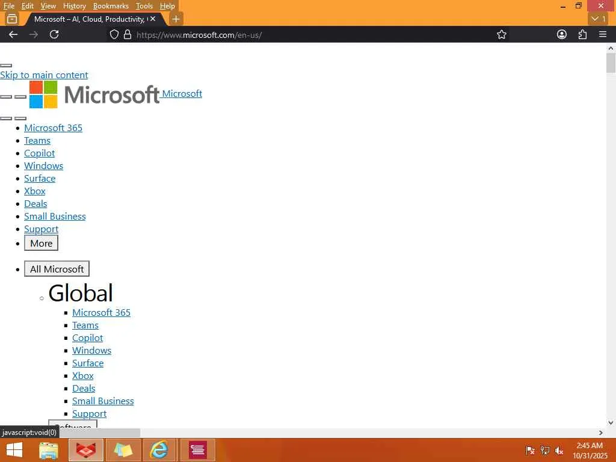Open Teams under Global
Screen dimensions: 616x462
[85, 325]
